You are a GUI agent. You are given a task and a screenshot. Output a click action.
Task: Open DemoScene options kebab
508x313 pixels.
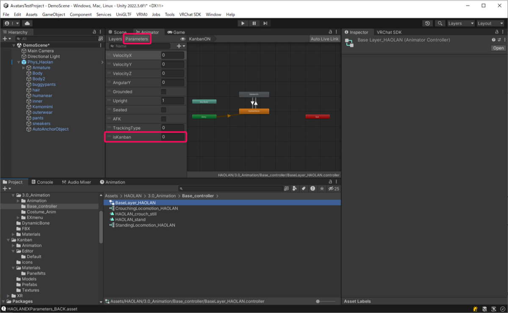tap(101, 45)
